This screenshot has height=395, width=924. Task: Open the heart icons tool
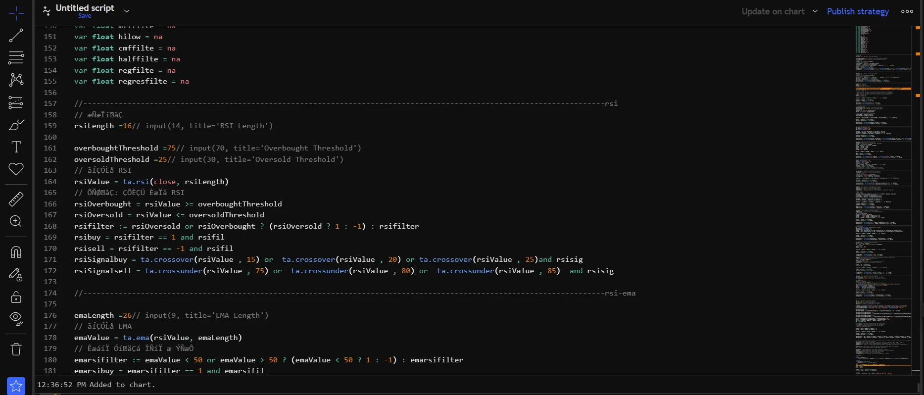tap(16, 169)
